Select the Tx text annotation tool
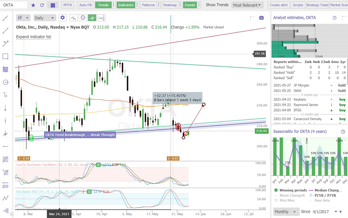348x218 pixels. [x=5, y=95]
